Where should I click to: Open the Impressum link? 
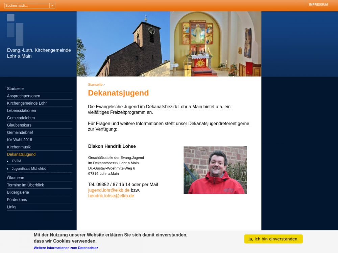318,5
